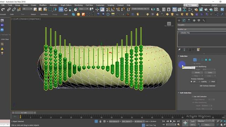The image size is (226, 127).
Task: Click Shell in the ribbon
Action: 65,14
